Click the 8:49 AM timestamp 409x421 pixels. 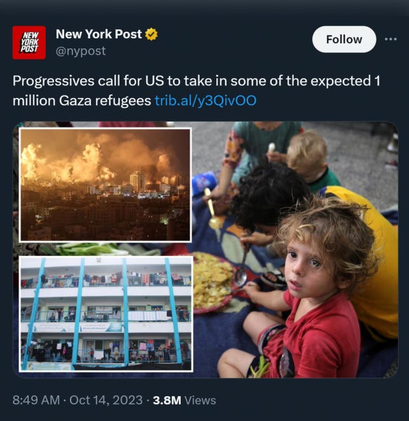pos(36,400)
